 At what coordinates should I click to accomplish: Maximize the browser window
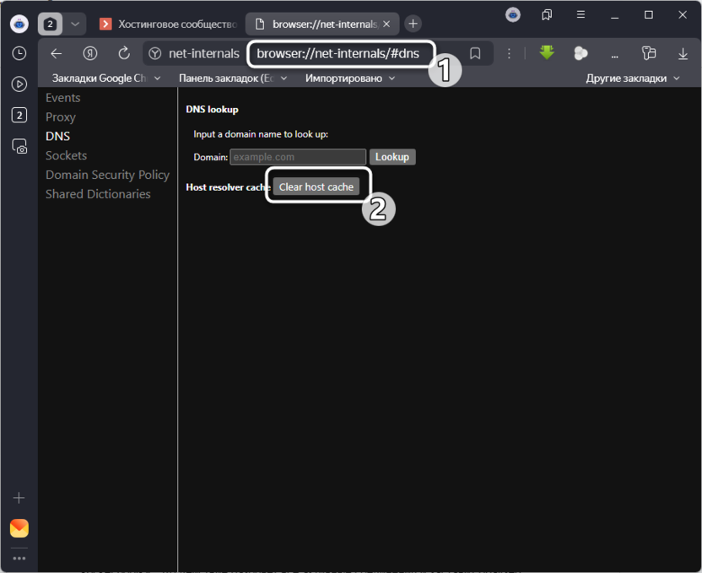pyautogui.click(x=649, y=15)
